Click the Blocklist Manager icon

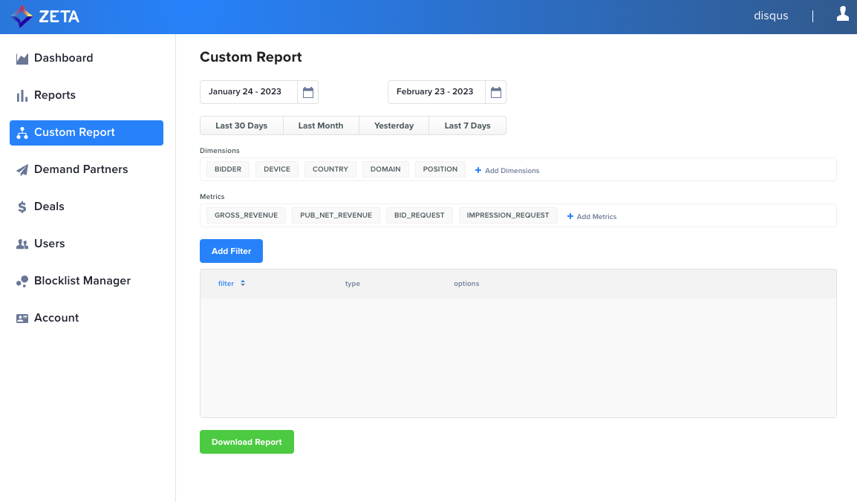point(22,281)
